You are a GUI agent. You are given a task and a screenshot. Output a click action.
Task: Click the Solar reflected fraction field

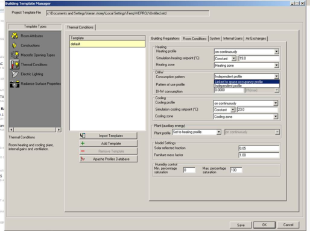point(259,148)
